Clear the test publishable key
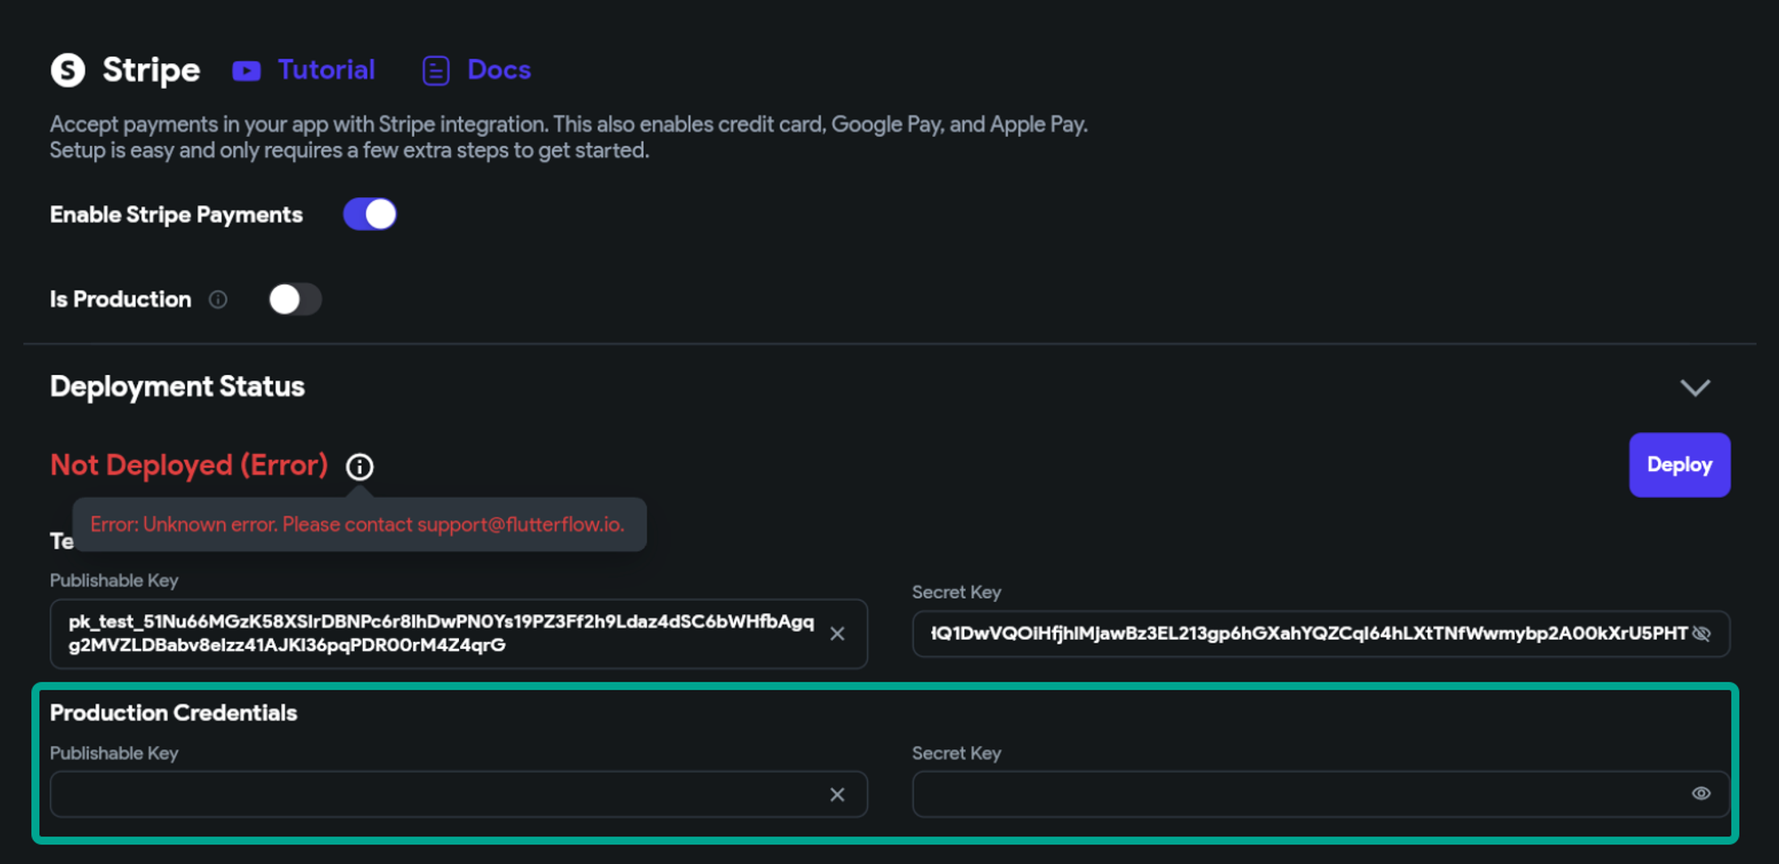1779x864 pixels. pos(837,634)
